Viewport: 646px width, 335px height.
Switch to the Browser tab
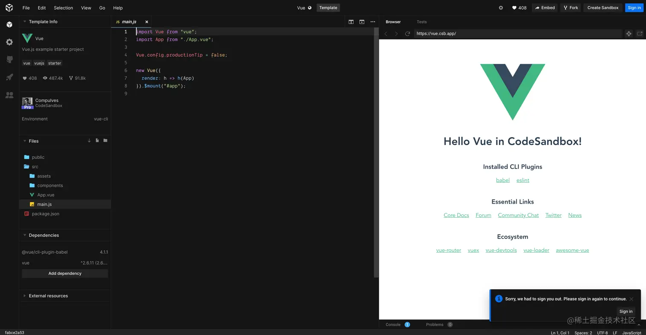(x=393, y=22)
